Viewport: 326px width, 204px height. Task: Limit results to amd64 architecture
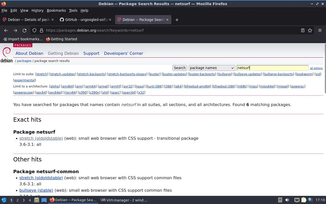pos(67,86)
